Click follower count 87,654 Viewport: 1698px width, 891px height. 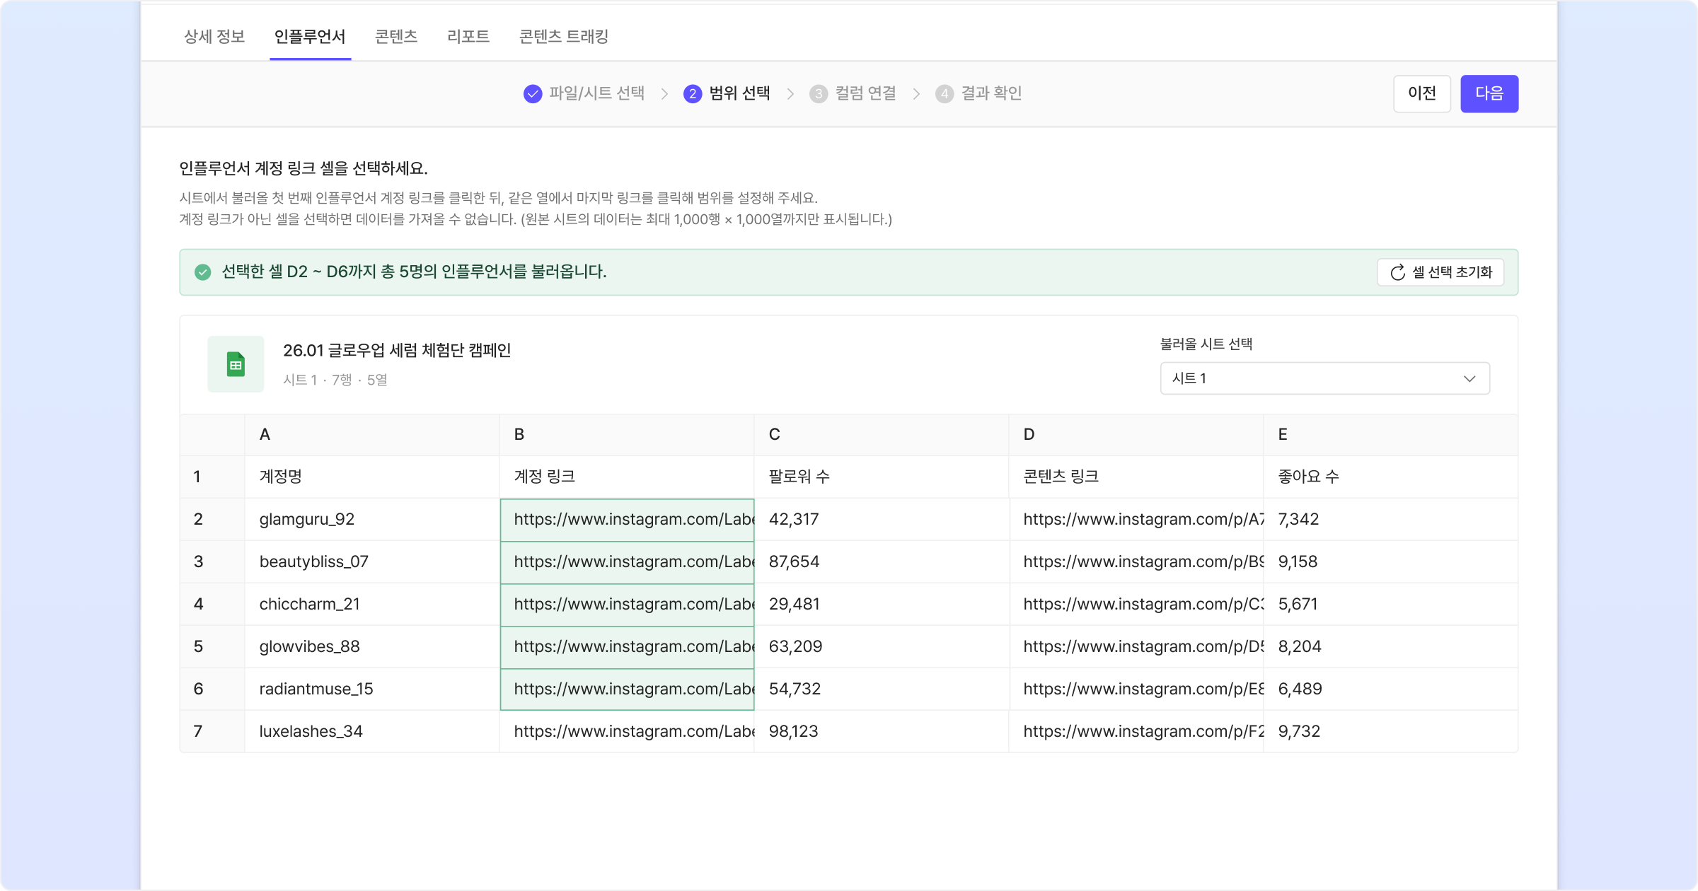click(x=882, y=561)
